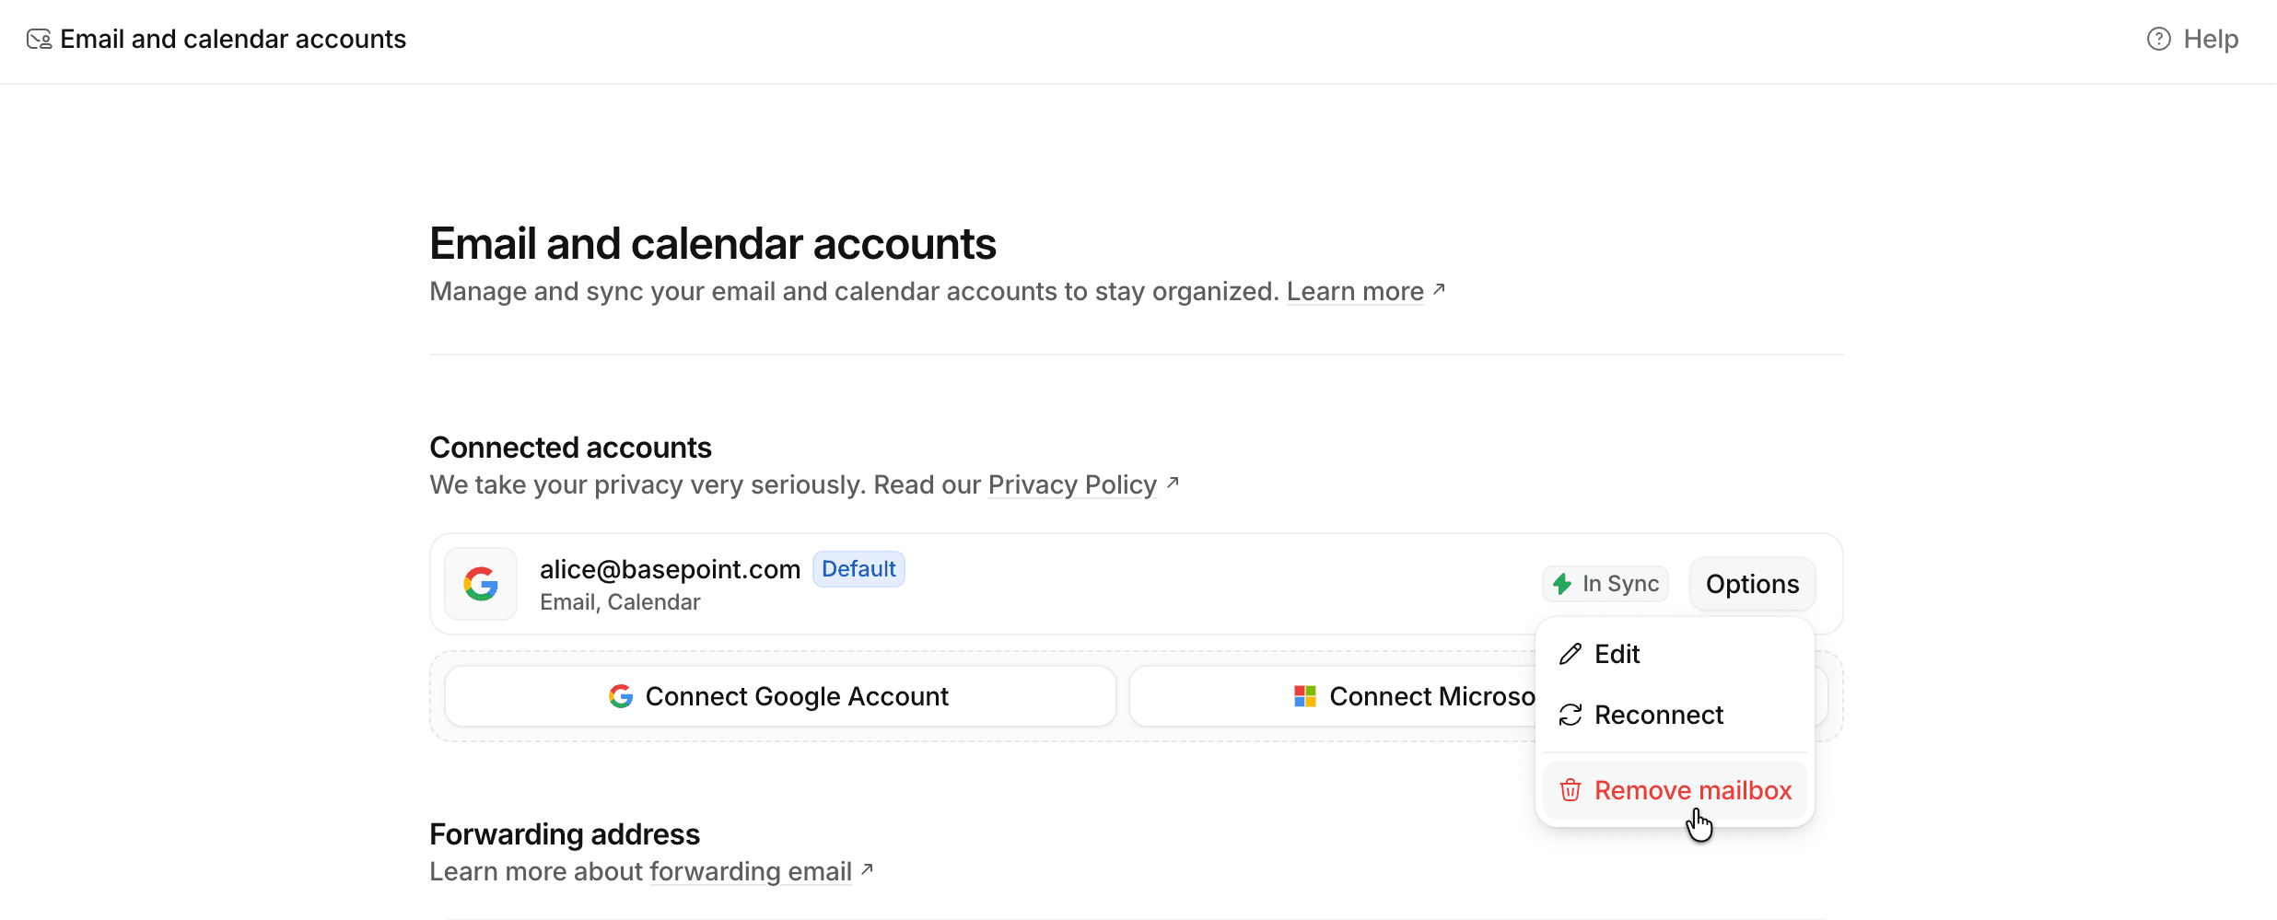Follow the forwarding email link
Viewport: 2277px width, 920px height.
tap(751, 871)
